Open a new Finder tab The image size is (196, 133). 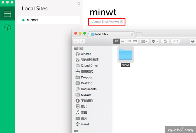coord(139,34)
